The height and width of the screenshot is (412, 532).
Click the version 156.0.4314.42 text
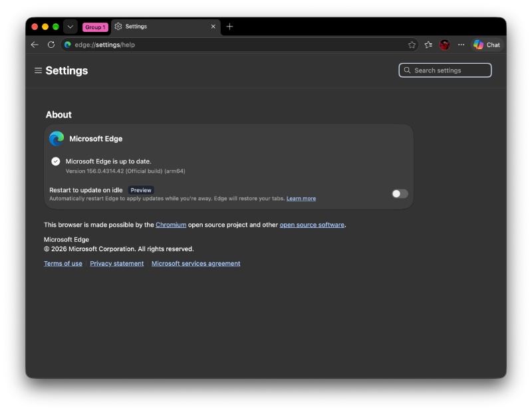125,171
